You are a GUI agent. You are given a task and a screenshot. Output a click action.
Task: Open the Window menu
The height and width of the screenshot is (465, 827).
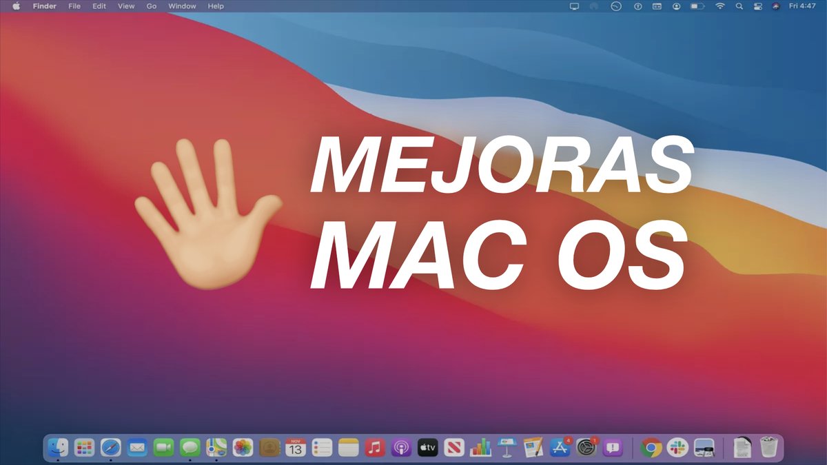tap(183, 6)
